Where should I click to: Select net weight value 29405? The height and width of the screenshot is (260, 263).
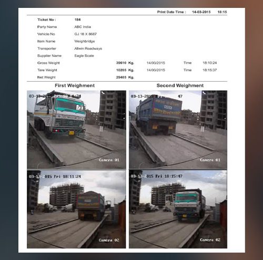tap(121, 78)
